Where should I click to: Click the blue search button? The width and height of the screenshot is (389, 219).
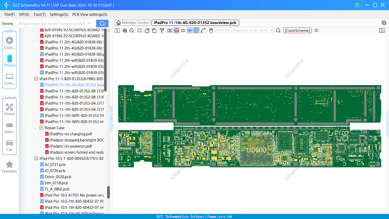(x=102, y=23)
